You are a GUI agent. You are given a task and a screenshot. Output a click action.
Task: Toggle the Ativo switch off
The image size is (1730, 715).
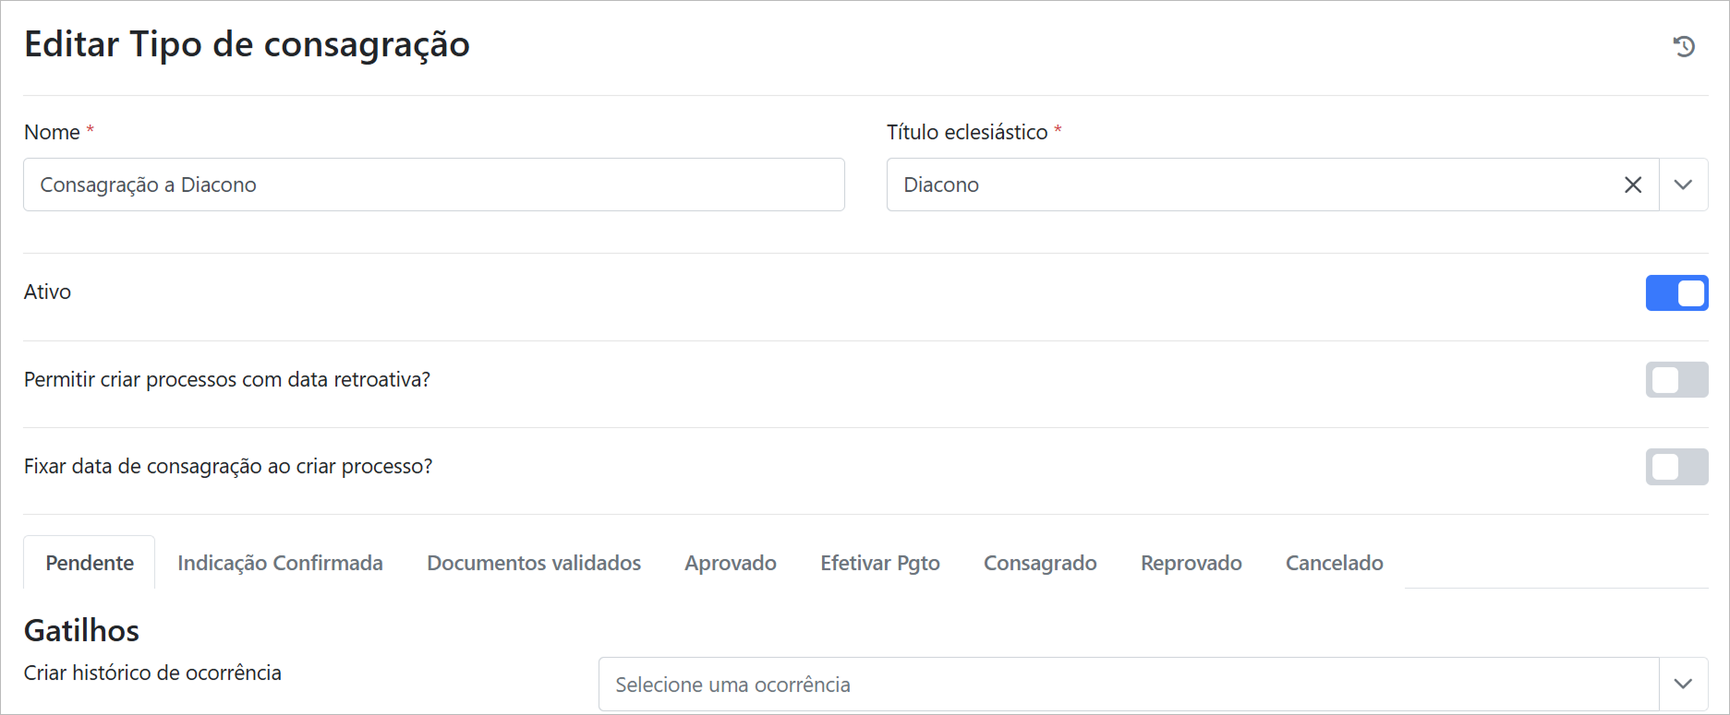tap(1676, 293)
